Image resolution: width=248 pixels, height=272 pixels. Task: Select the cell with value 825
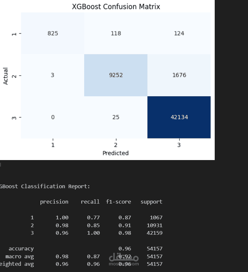(x=53, y=33)
